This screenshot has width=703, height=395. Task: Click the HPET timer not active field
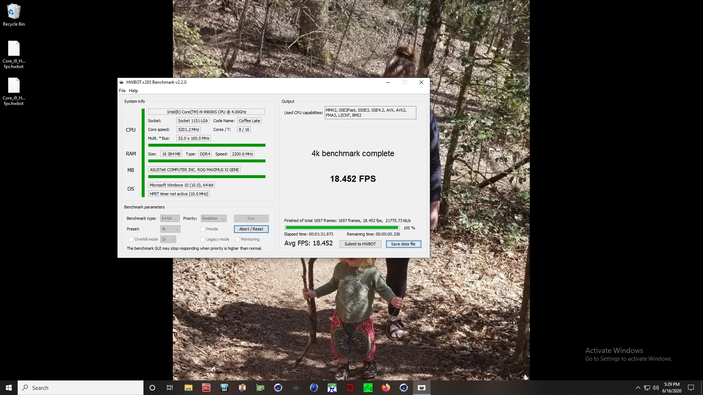(179, 194)
